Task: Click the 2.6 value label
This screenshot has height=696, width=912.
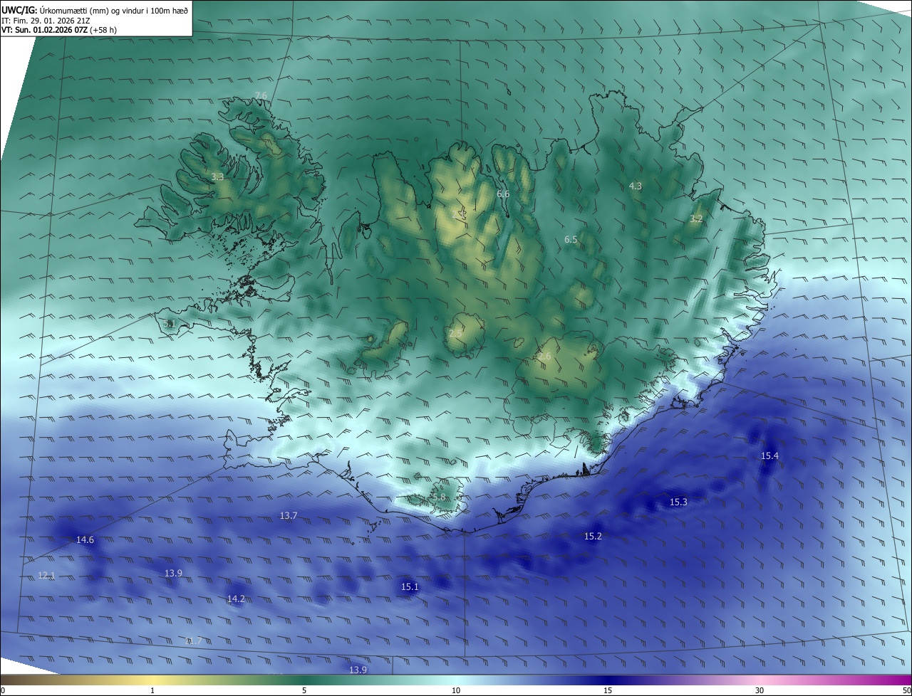Action: tap(544, 356)
